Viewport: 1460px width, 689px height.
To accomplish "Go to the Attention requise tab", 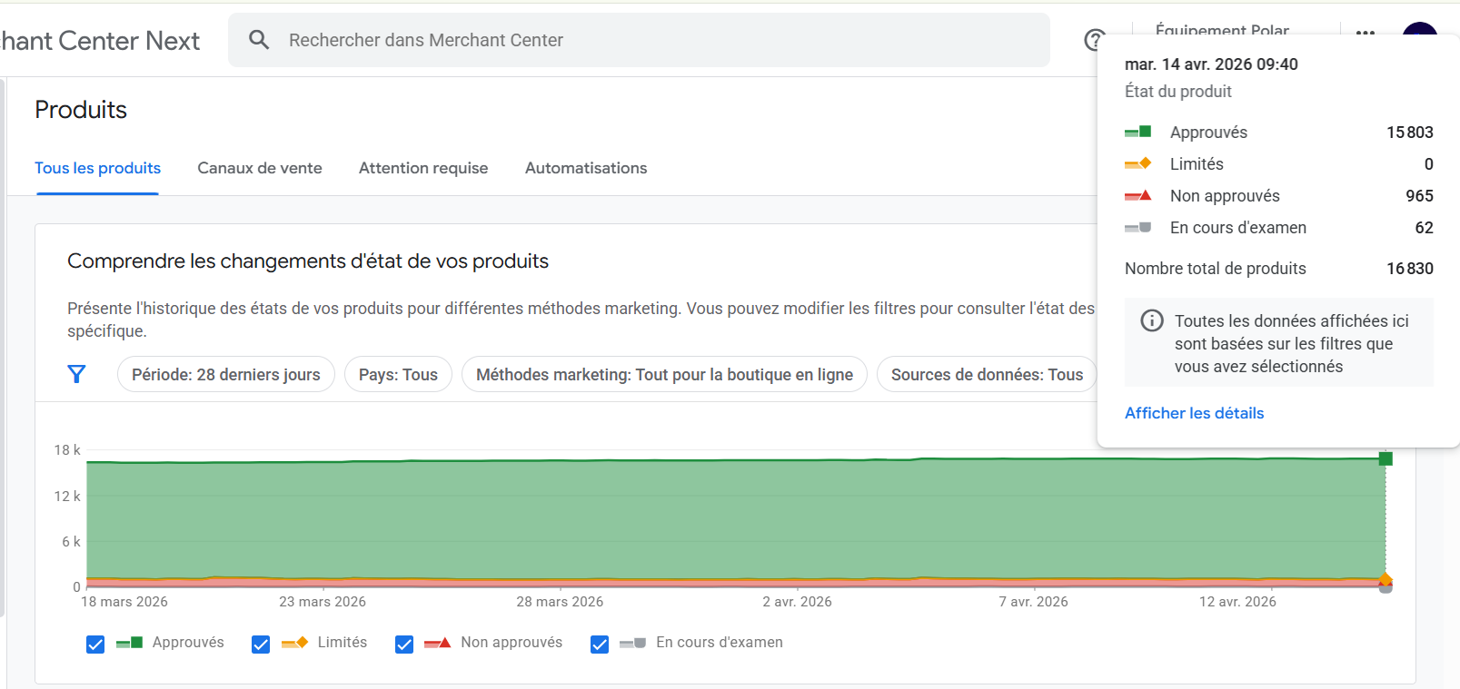I will pos(423,168).
